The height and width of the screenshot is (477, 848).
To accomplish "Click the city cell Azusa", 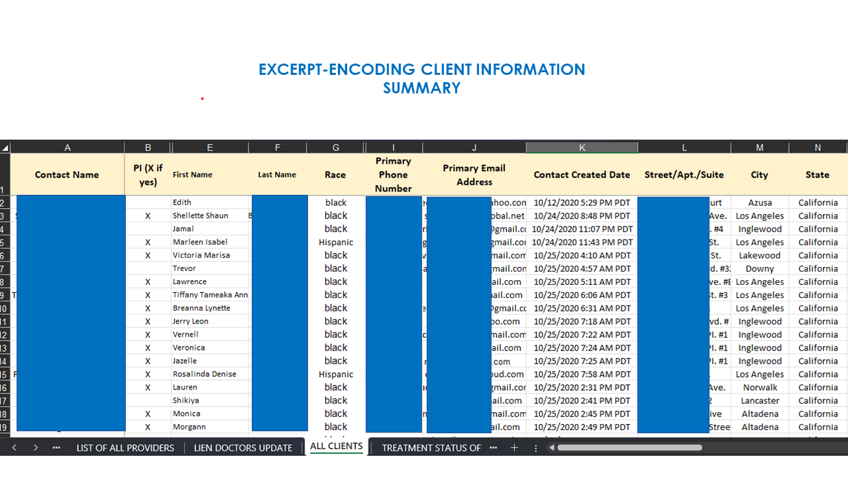I will (760, 203).
